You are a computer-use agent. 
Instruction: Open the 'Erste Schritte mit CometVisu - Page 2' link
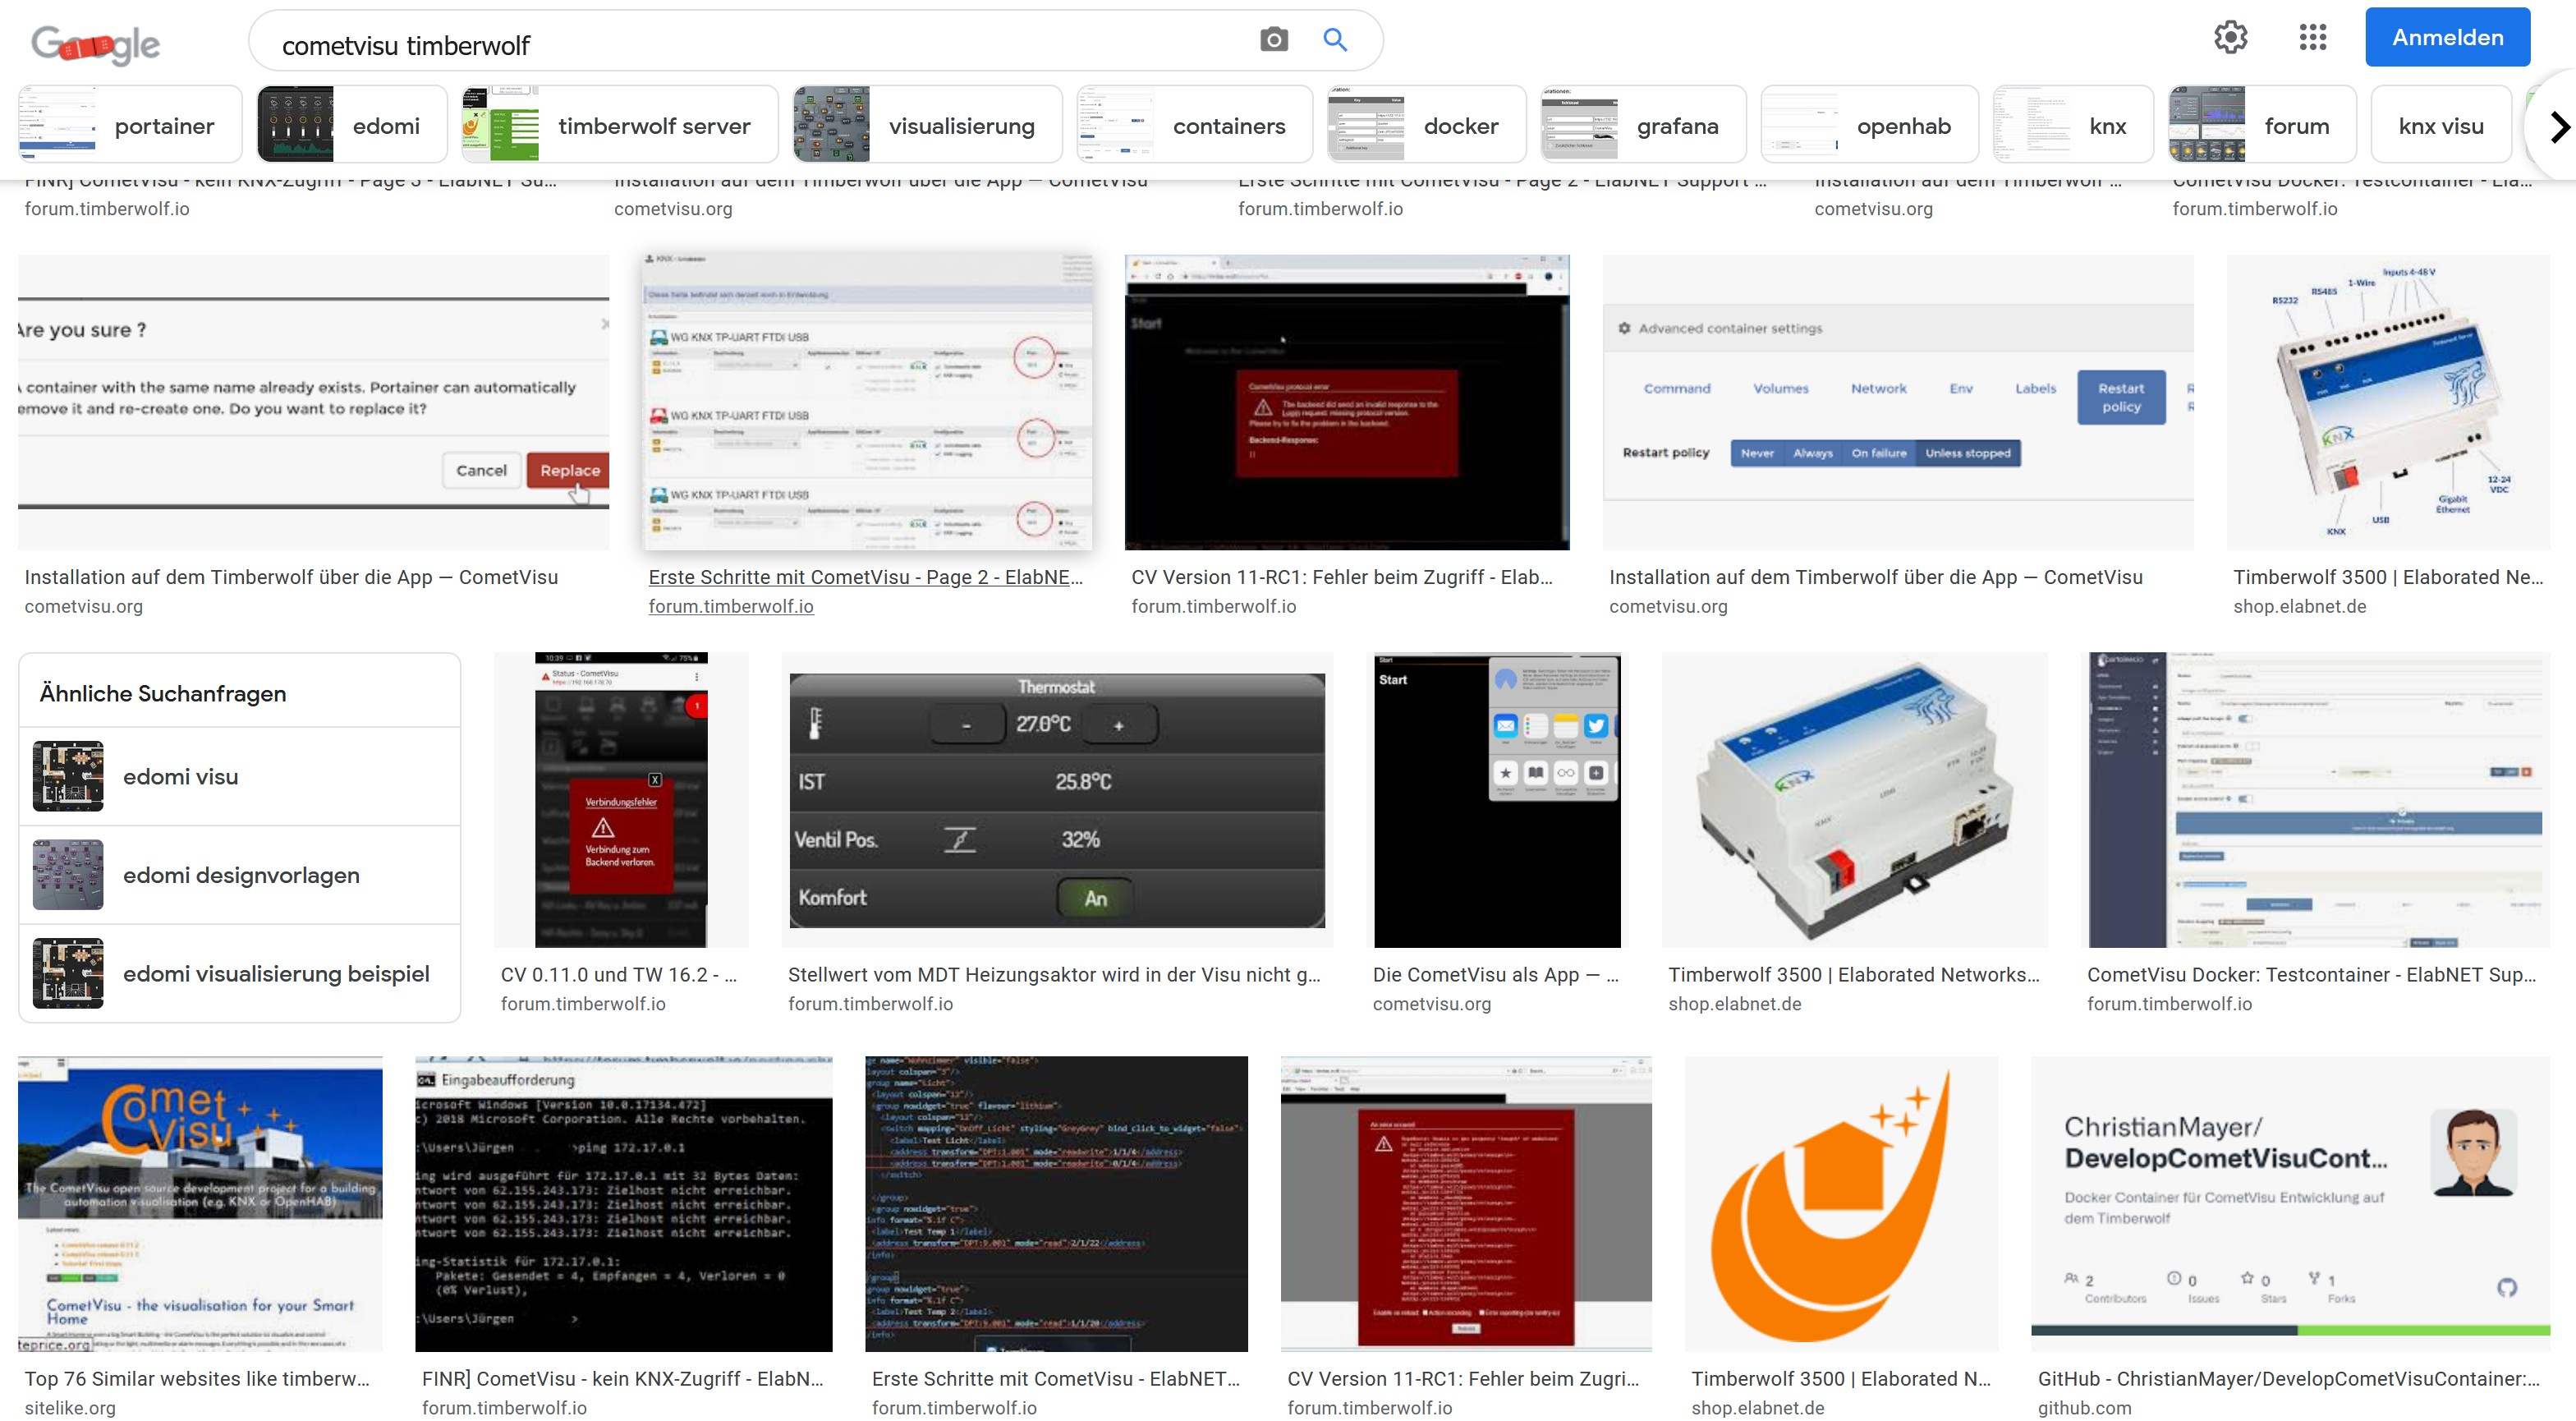tap(864, 577)
